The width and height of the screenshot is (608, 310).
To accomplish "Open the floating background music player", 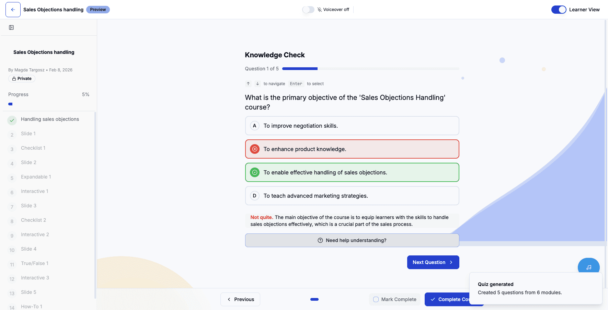I will (x=588, y=267).
